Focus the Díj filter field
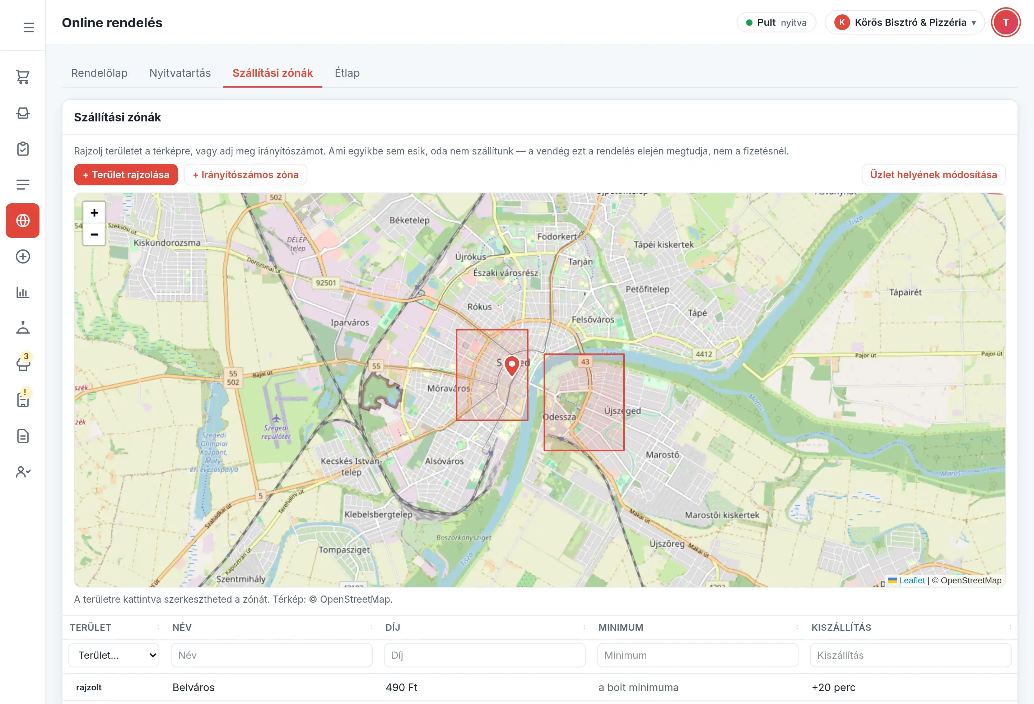 (485, 655)
